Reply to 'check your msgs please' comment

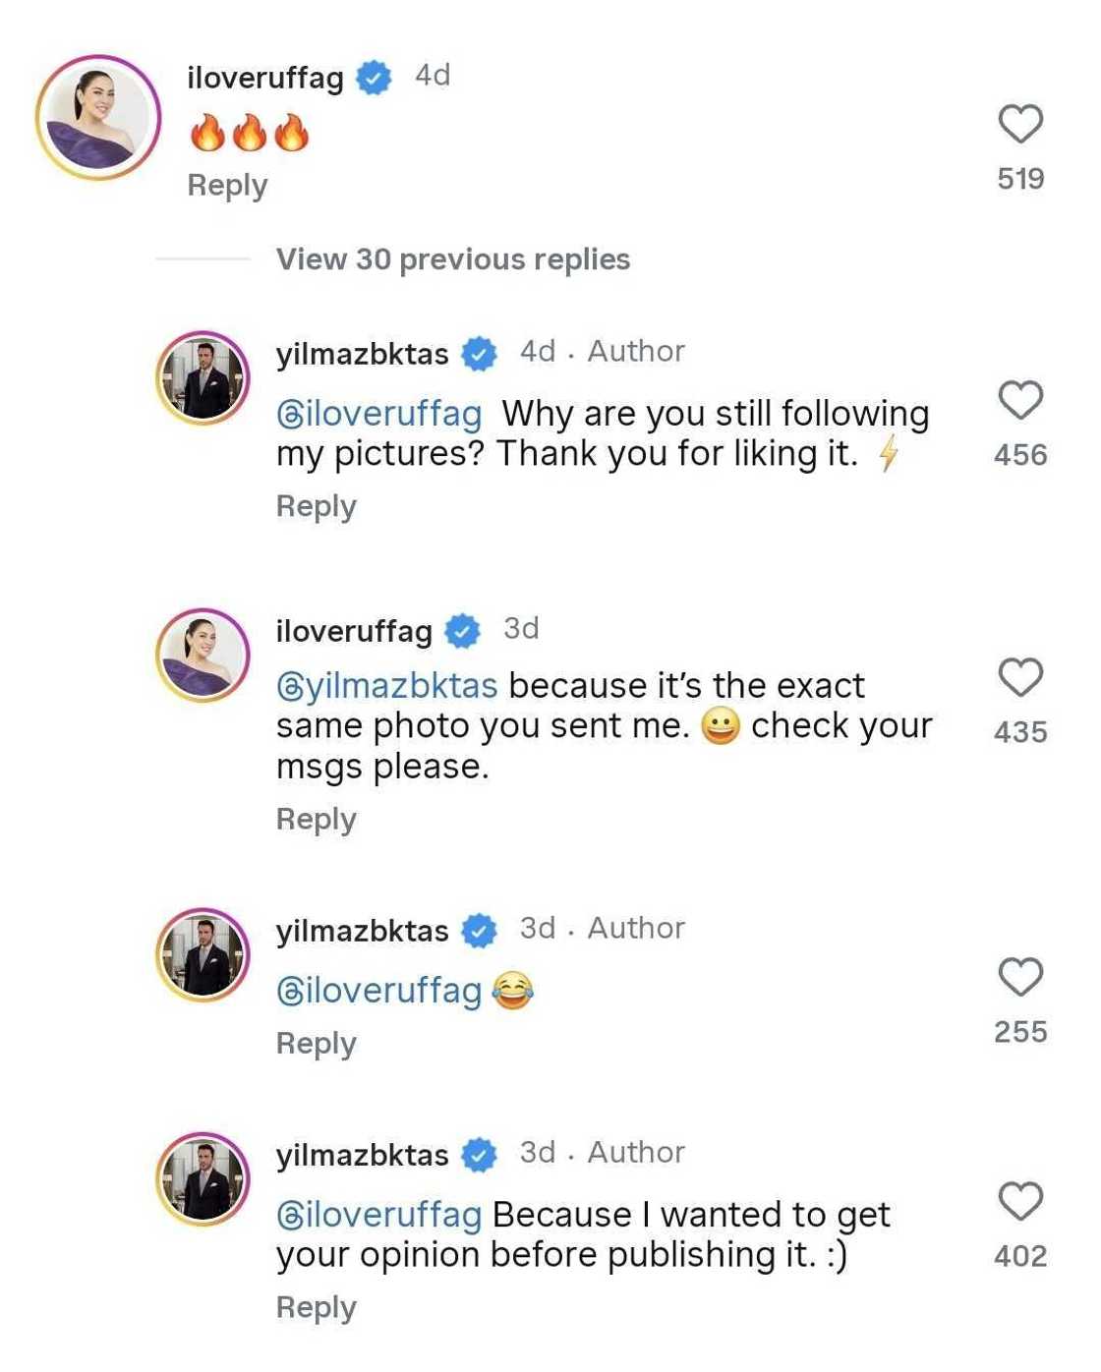(x=316, y=820)
